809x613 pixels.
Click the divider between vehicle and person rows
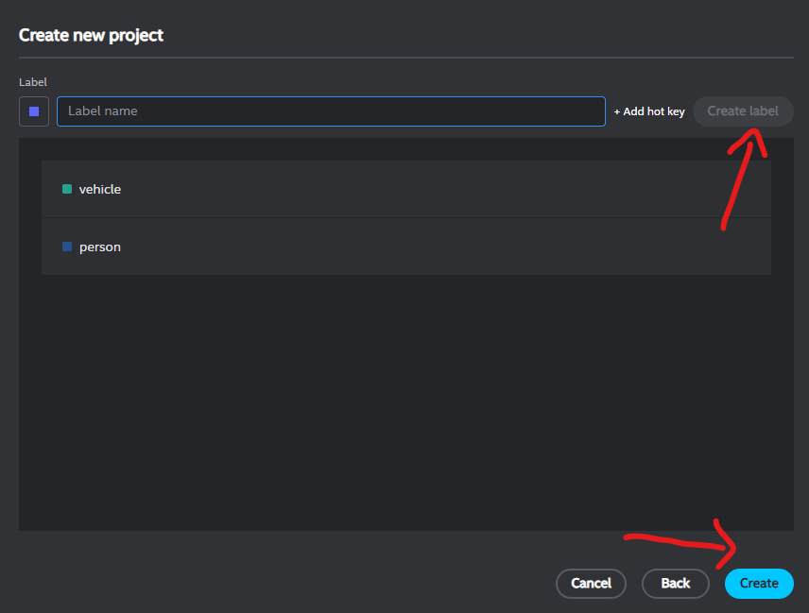pyautogui.click(x=406, y=218)
